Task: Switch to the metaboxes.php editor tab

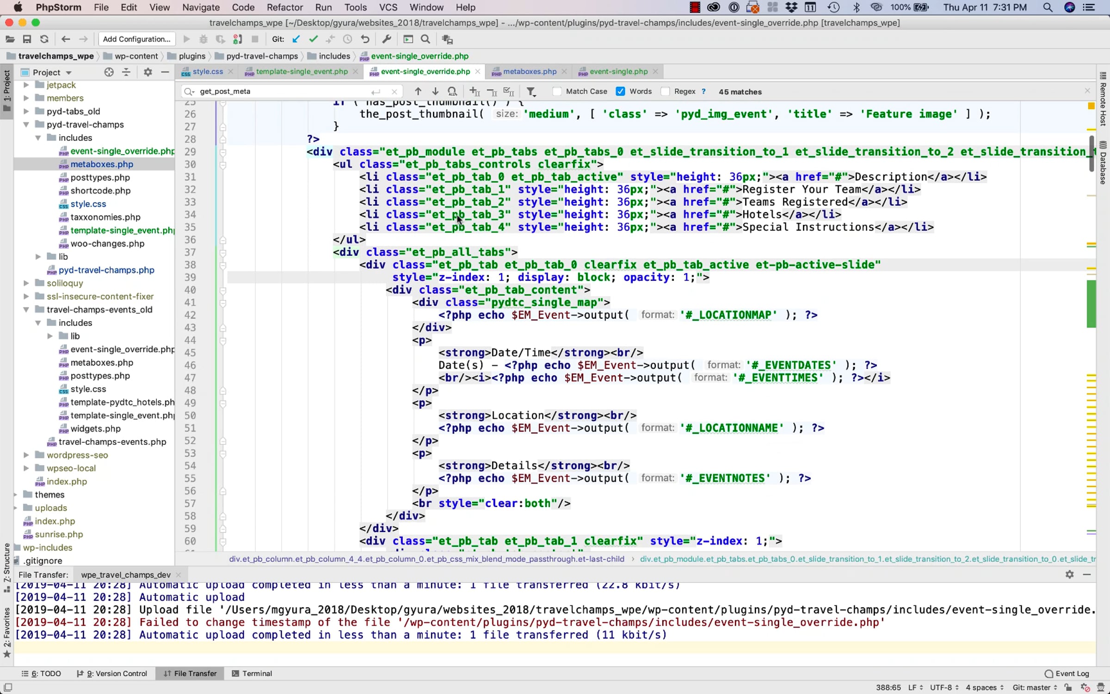Action: (x=529, y=71)
